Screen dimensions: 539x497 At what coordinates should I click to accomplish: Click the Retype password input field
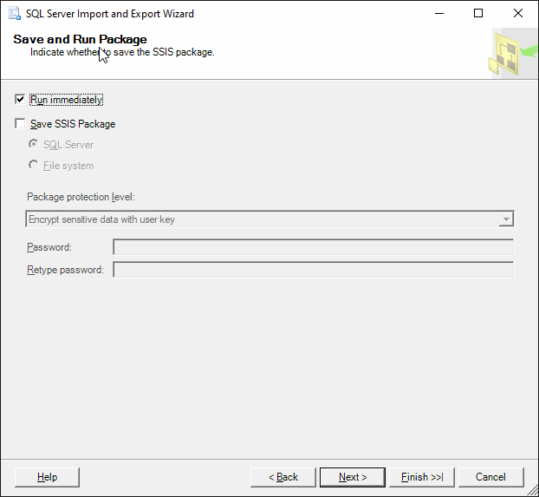314,270
